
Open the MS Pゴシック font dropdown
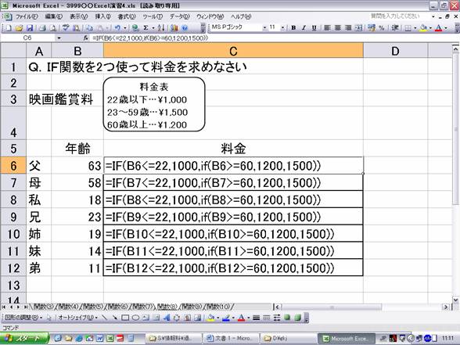(x=264, y=28)
